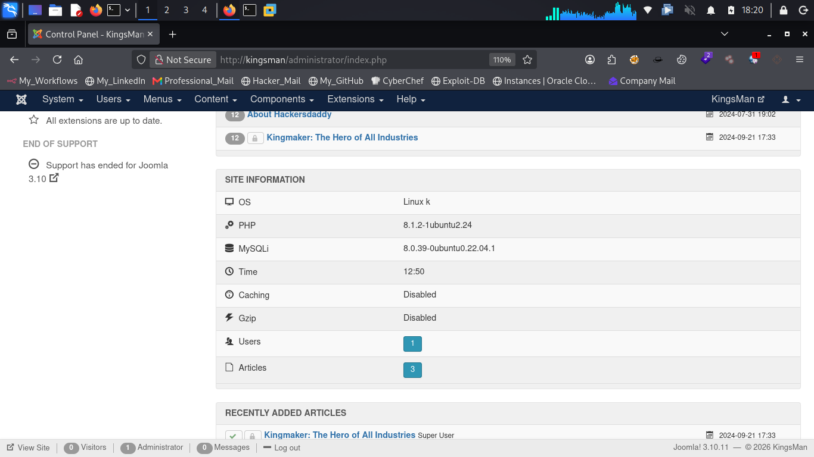This screenshot has height=457, width=814.
Task: Open the System dropdown menu
Action: (63, 99)
